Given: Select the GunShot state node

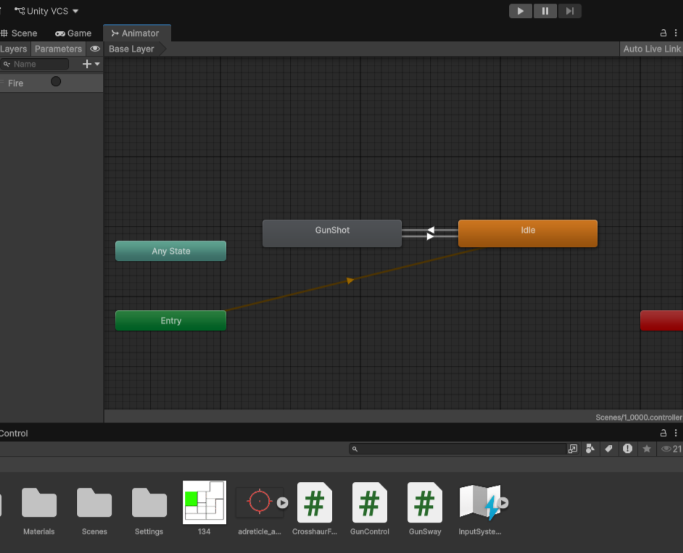Looking at the screenshot, I should 332,233.
